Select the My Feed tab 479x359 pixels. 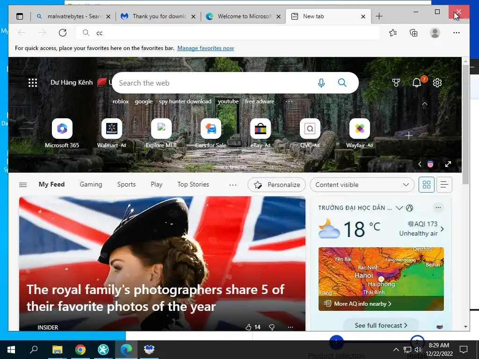51,184
